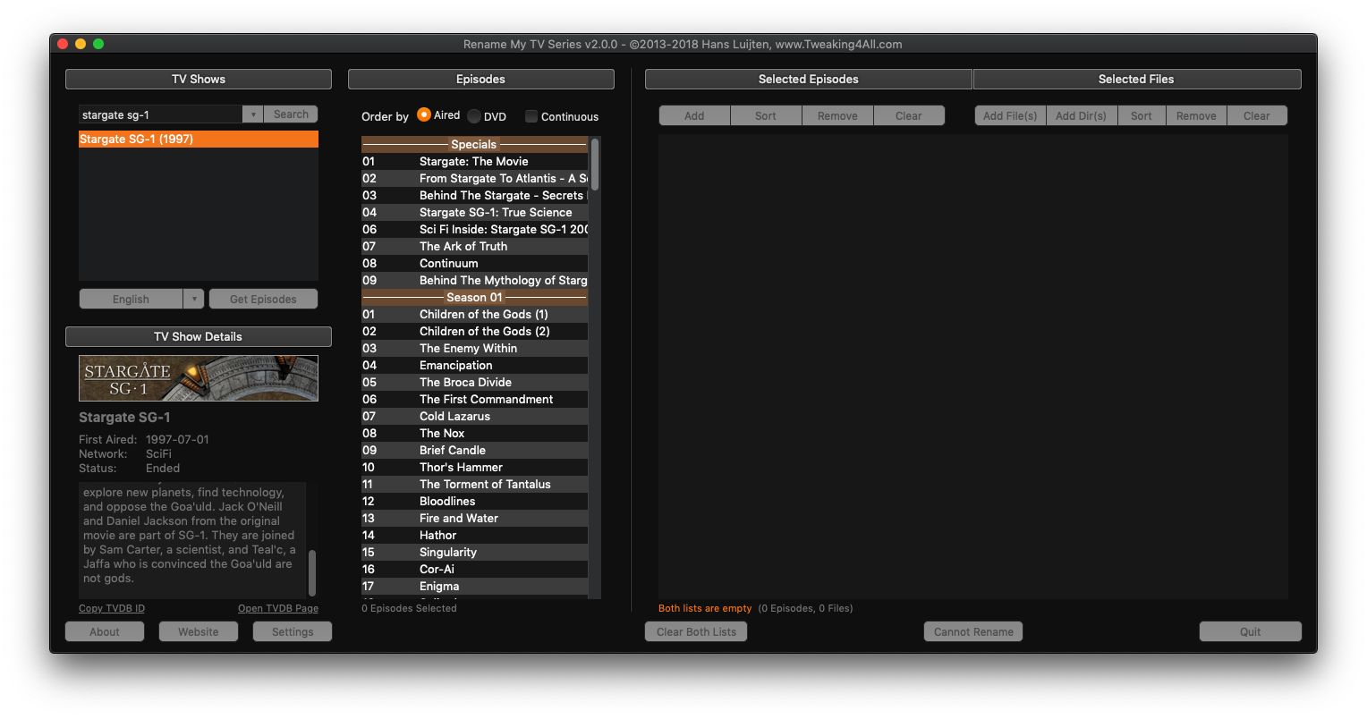The width and height of the screenshot is (1367, 719).
Task: Select episode The Enemy Within
Action: pyautogui.click(x=474, y=348)
